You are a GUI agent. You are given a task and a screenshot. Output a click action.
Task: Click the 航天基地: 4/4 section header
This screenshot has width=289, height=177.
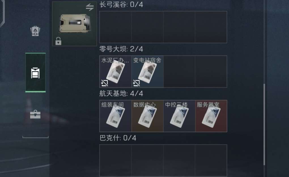pyautogui.click(x=121, y=94)
